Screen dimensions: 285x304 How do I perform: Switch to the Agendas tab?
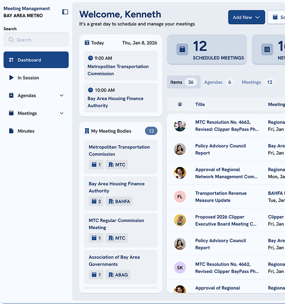(x=219, y=82)
